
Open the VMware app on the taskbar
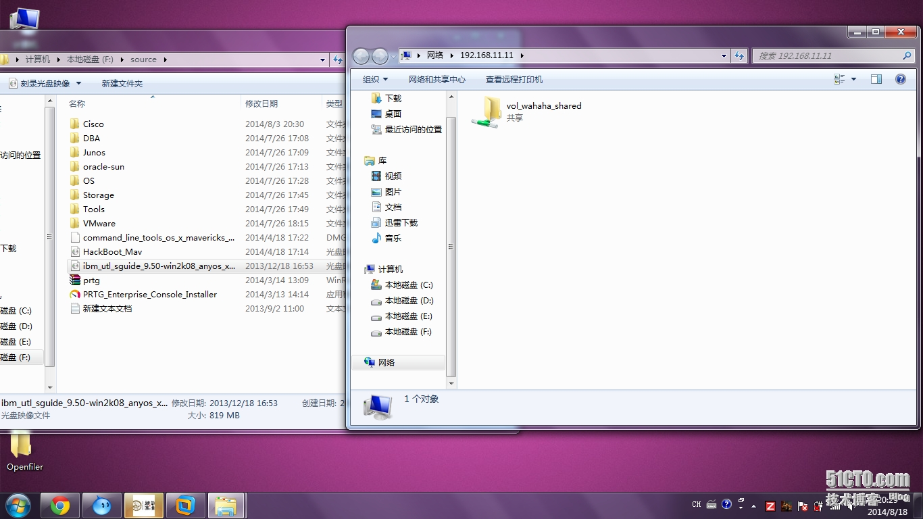pyautogui.click(x=185, y=505)
